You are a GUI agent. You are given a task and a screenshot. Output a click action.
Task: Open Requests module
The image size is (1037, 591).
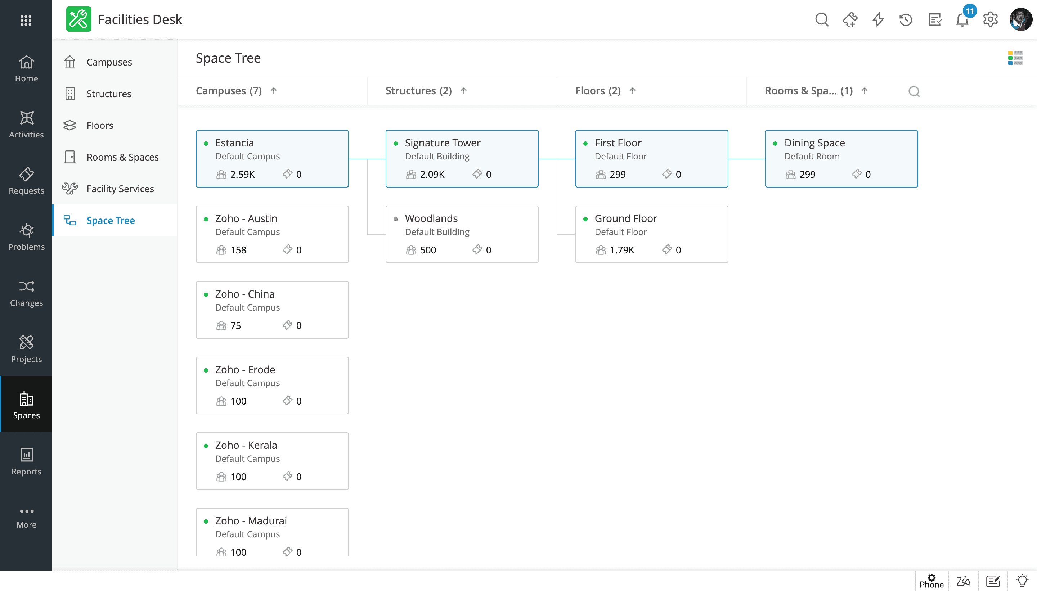point(26,181)
